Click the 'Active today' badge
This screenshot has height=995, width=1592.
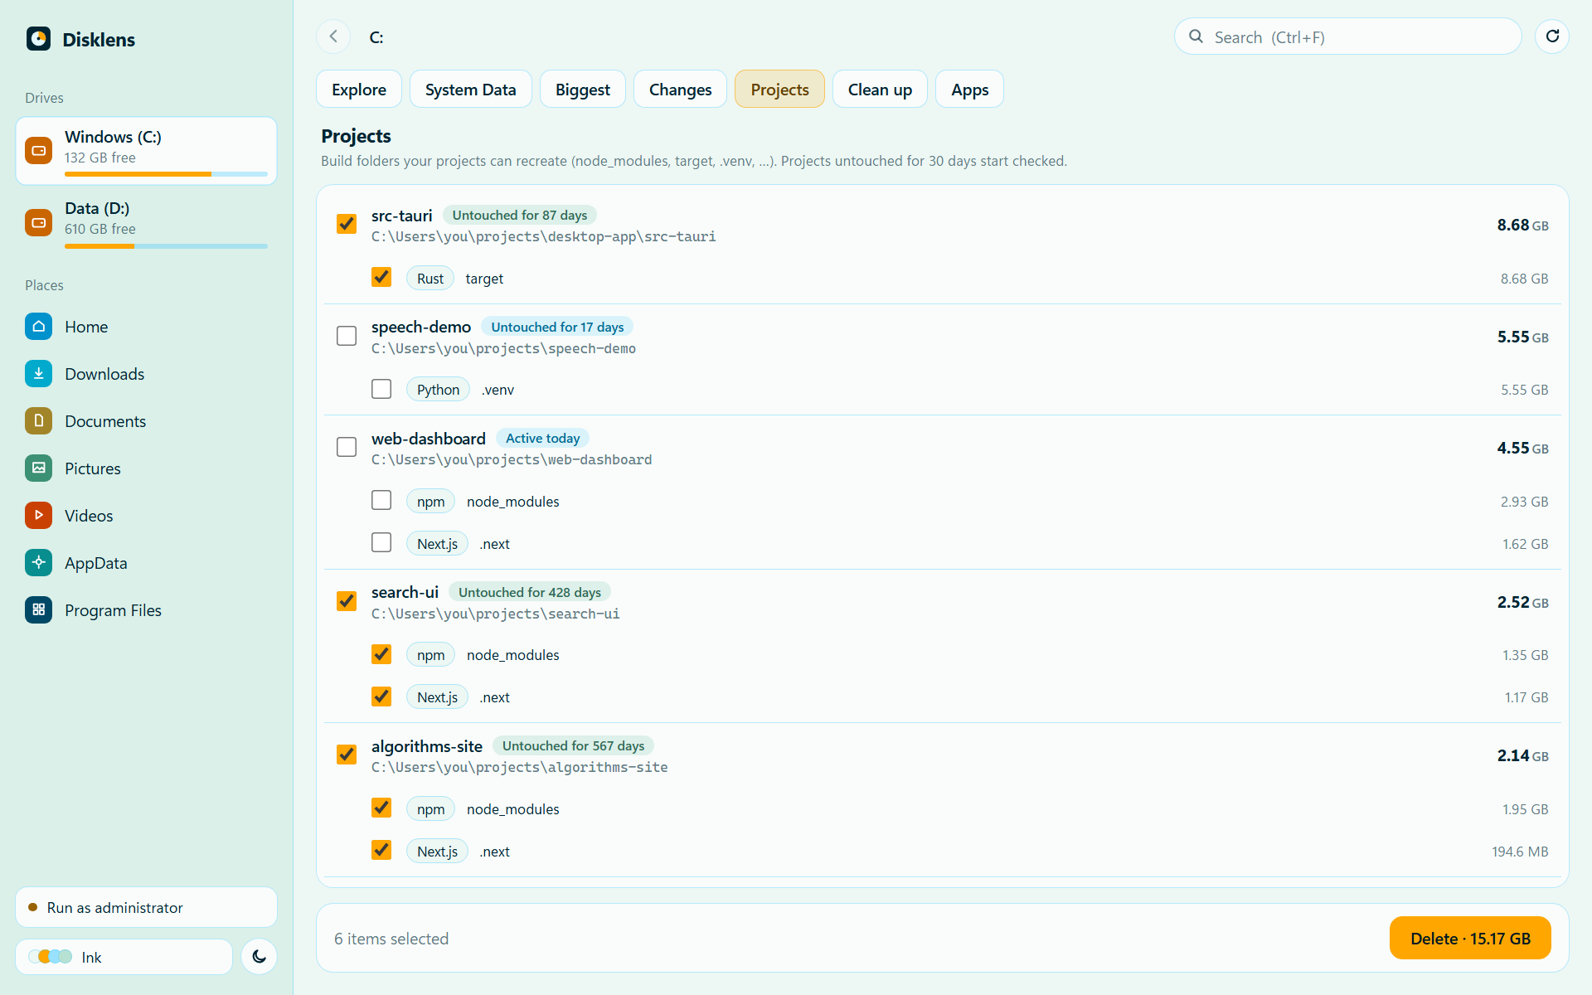[x=542, y=438]
